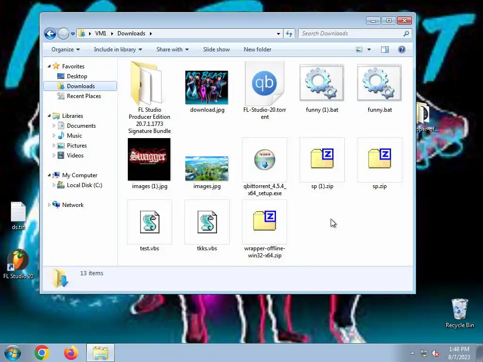Image resolution: width=483 pixels, height=362 pixels.
Task: Select the FL Studio 20 desktop shortcut
Action: (18, 264)
